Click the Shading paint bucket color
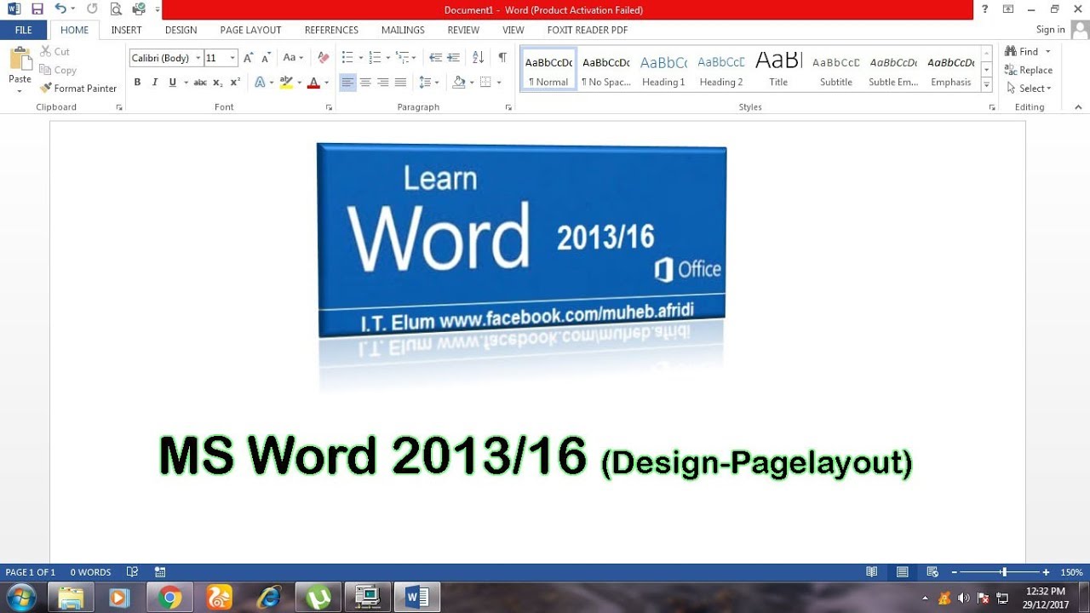Image resolution: width=1090 pixels, height=613 pixels. (460, 83)
